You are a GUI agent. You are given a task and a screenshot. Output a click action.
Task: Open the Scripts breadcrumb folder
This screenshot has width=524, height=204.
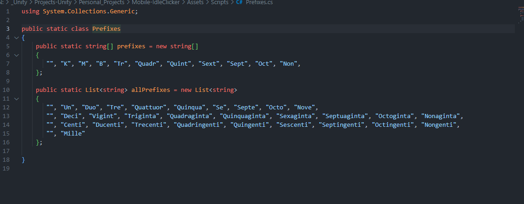220,3
